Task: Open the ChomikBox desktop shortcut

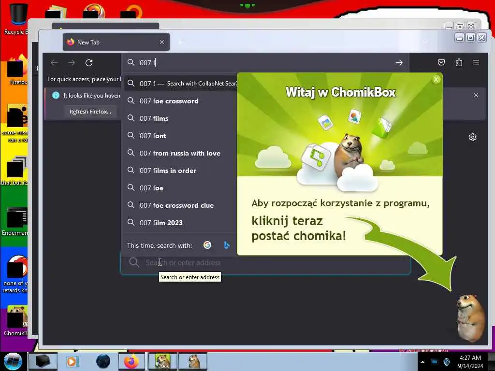Action: pos(16,321)
